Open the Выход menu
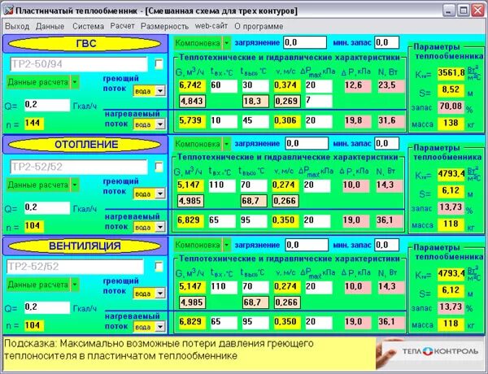The height and width of the screenshot is (374, 488). (17, 26)
